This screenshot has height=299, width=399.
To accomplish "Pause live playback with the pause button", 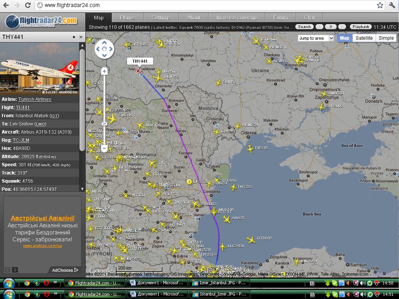I will [x=331, y=27].
